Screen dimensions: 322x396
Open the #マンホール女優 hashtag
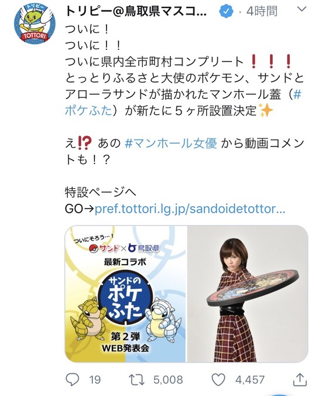tap(171, 144)
